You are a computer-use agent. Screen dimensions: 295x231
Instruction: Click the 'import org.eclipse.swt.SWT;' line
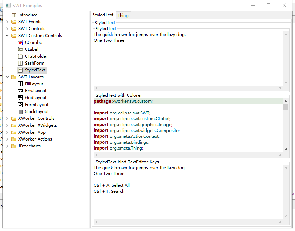122,113
